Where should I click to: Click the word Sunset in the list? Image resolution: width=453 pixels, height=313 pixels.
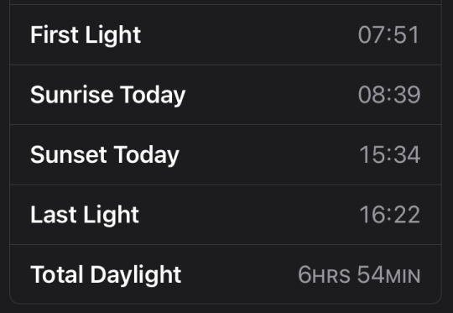(69, 154)
